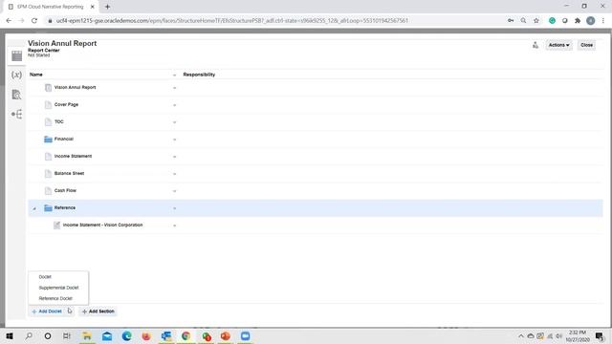Open the Variables (x) sidebar icon
Screen dimensions: 612x344
click(x=16, y=75)
